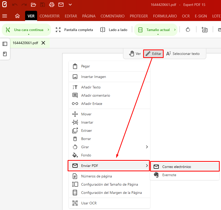The width and height of the screenshot is (221, 210).
Task: Click the rotate view icon
Action: 188,30
